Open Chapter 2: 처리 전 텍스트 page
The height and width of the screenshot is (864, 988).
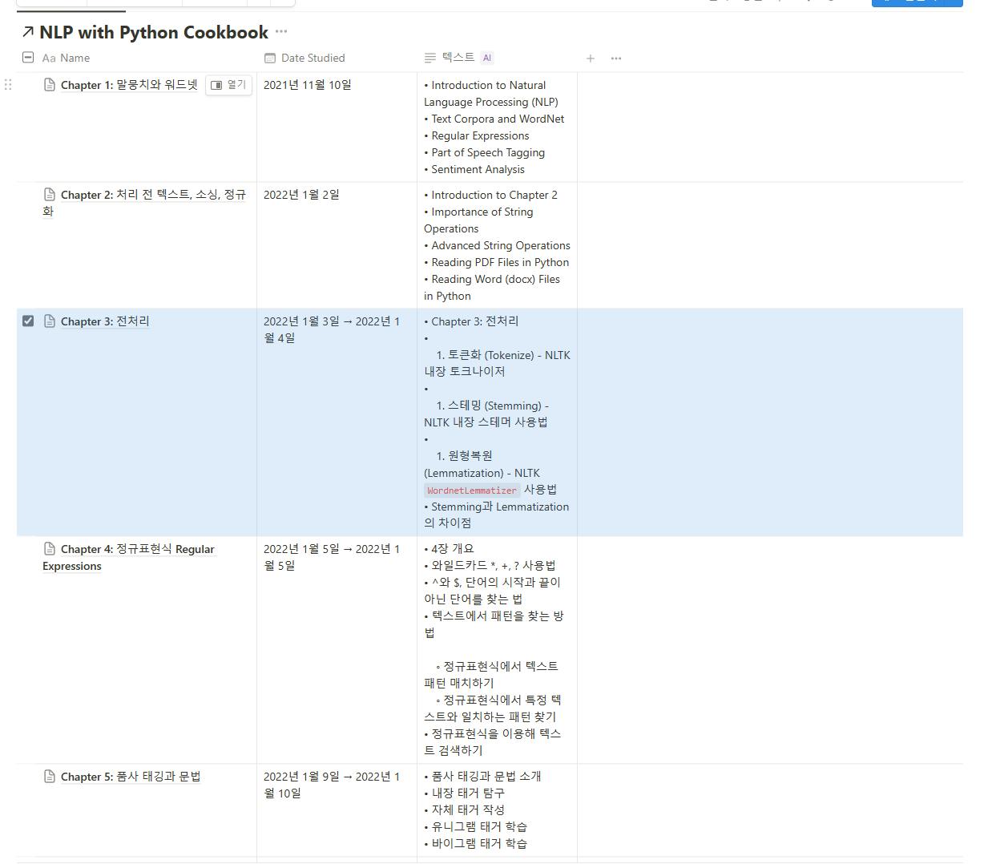pos(144,203)
